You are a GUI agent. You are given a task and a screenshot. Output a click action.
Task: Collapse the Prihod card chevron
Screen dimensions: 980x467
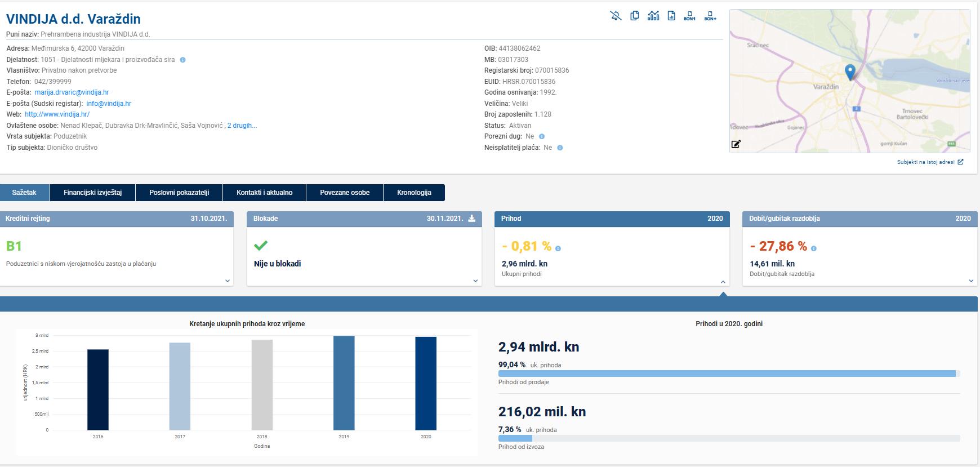pyautogui.click(x=723, y=281)
